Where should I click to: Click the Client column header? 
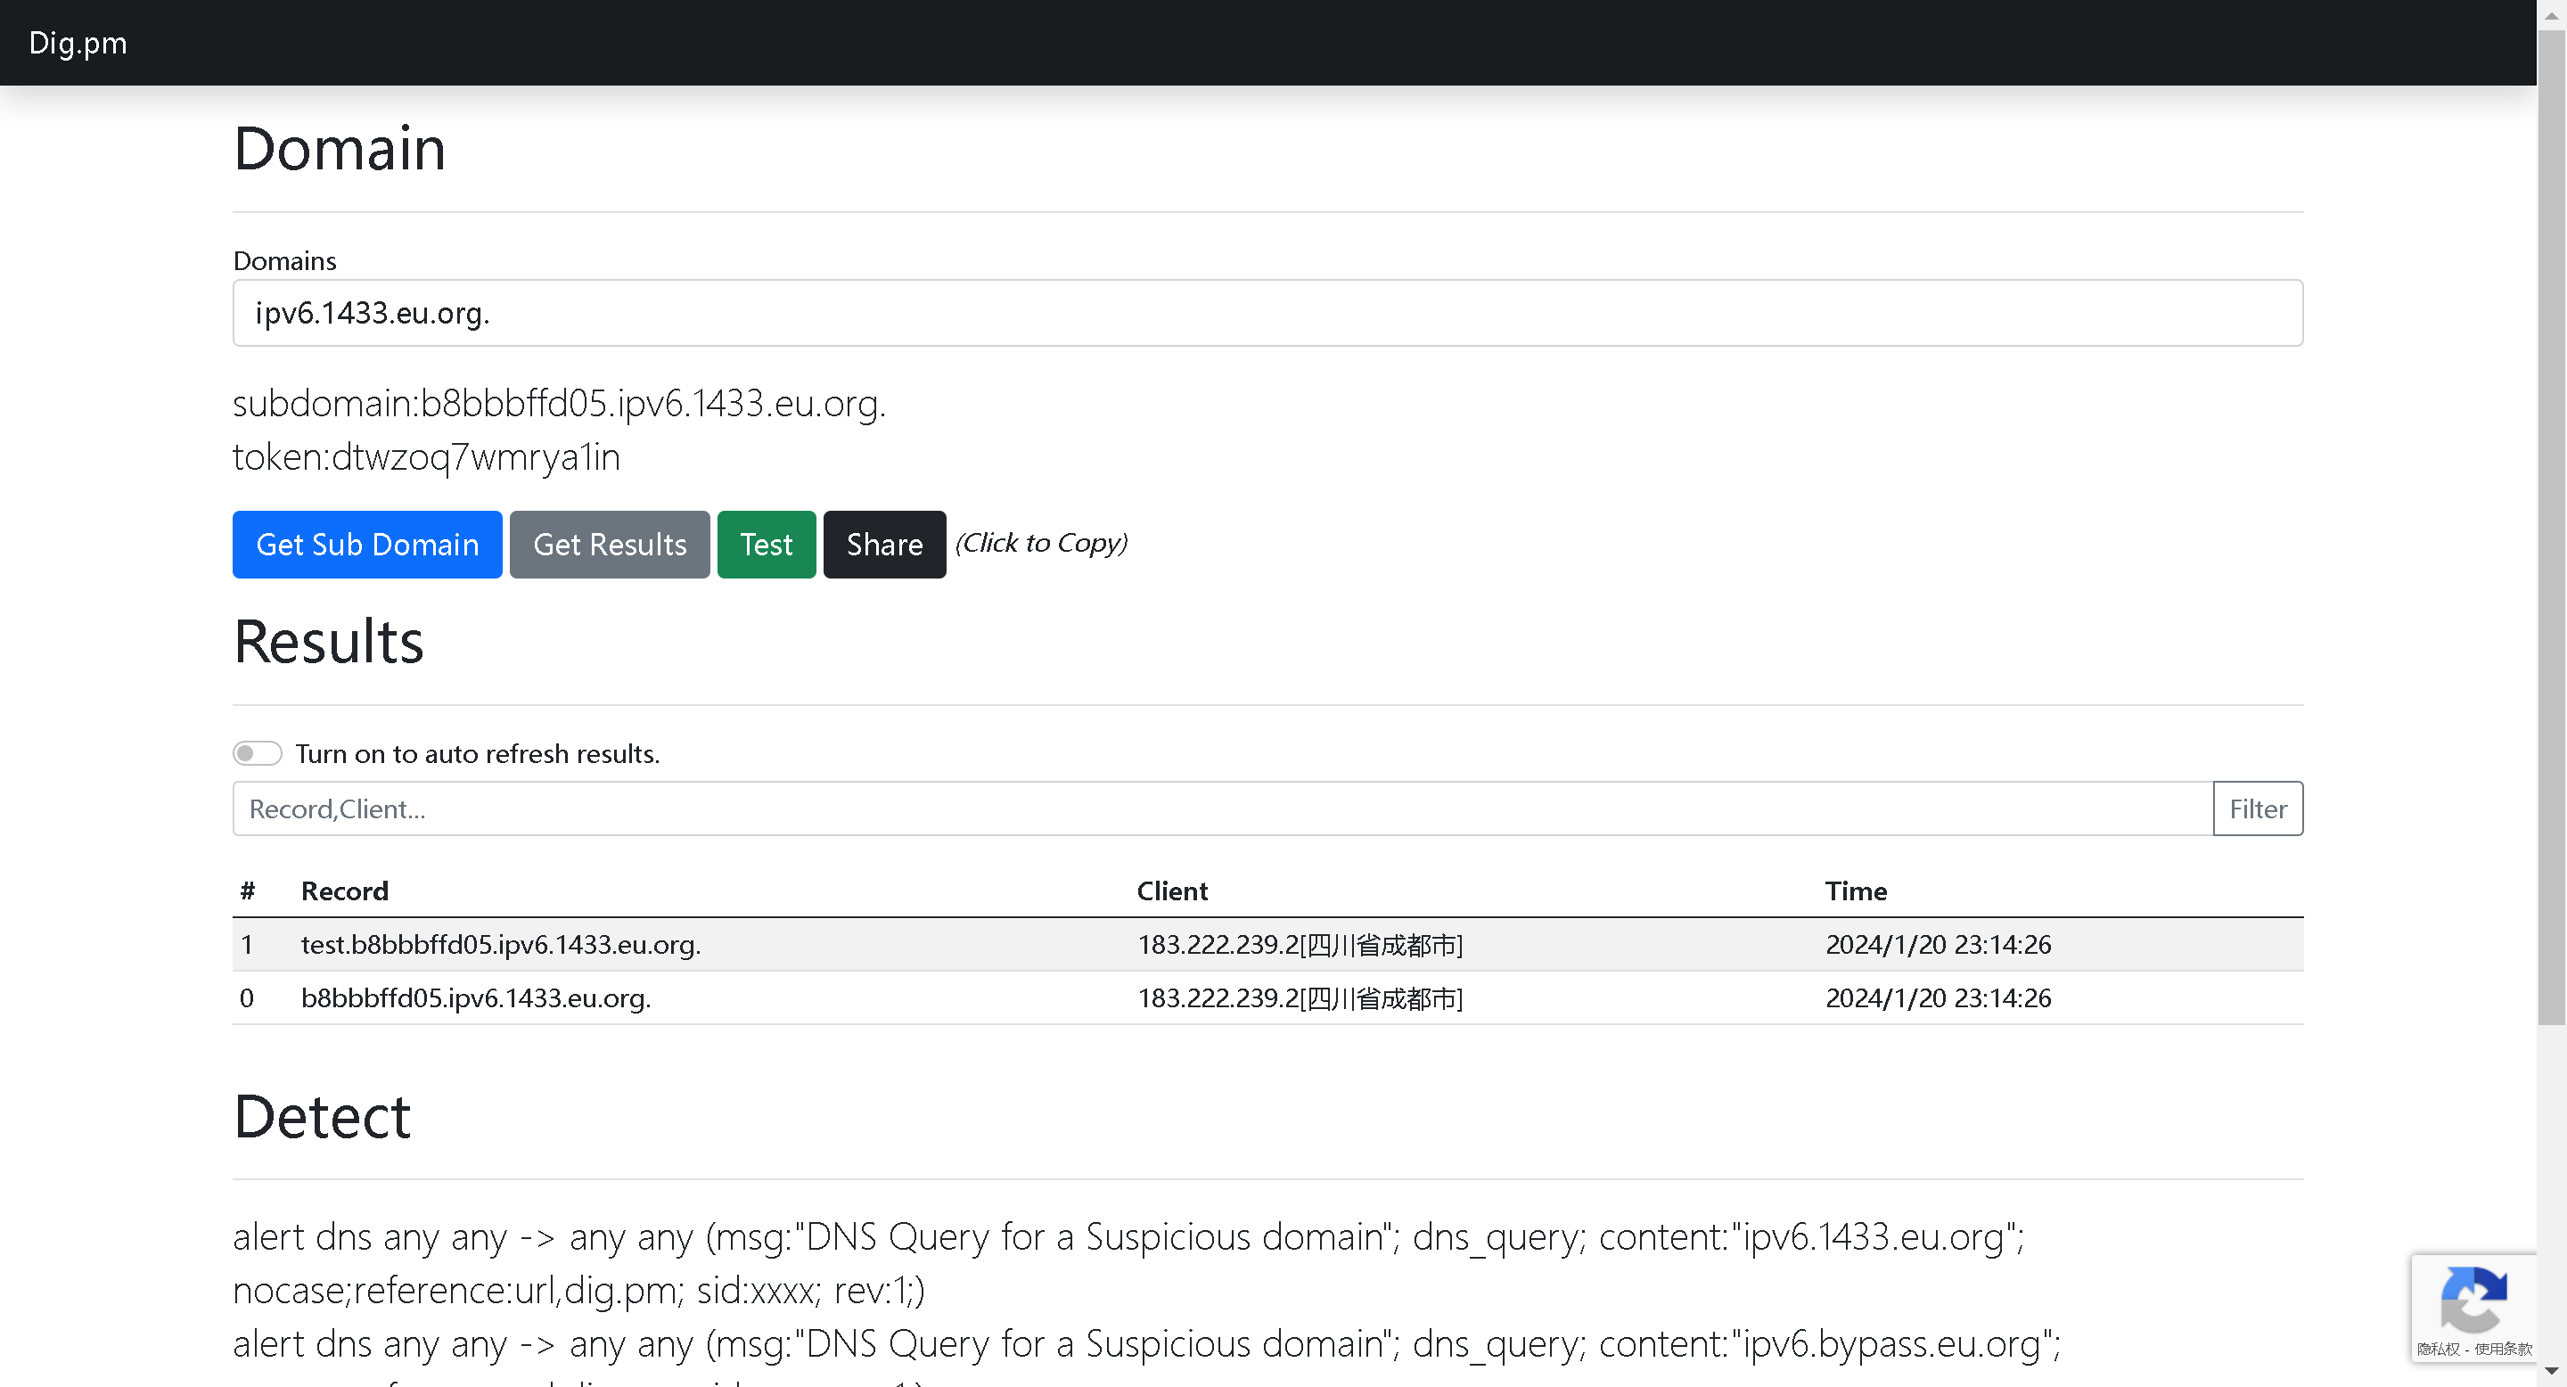coord(1171,890)
